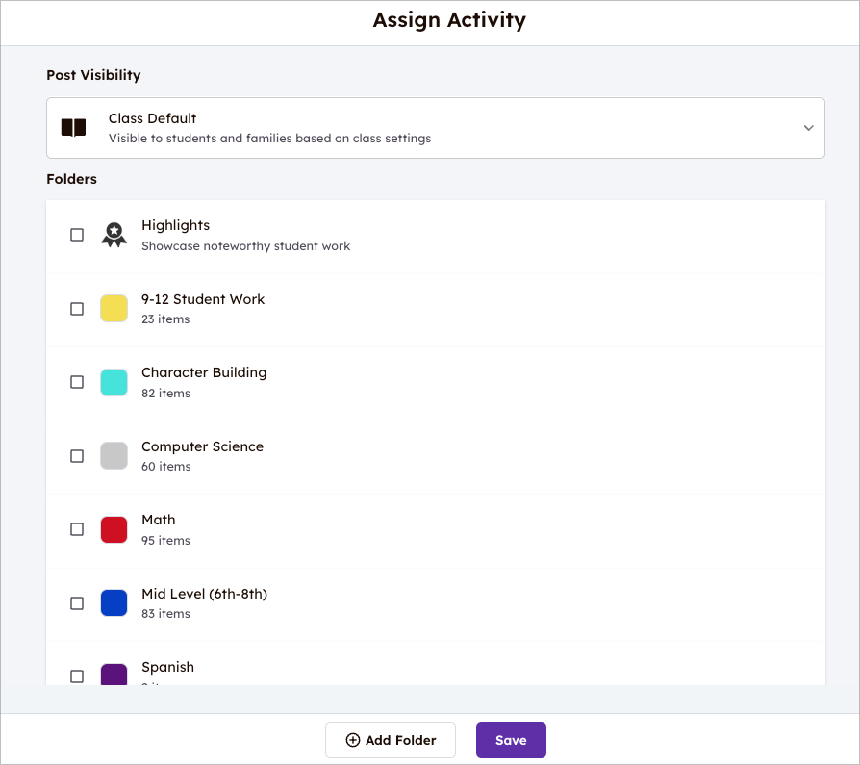Select the blue Mid Level folder icon
This screenshot has width=860, height=765.
(x=114, y=602)
